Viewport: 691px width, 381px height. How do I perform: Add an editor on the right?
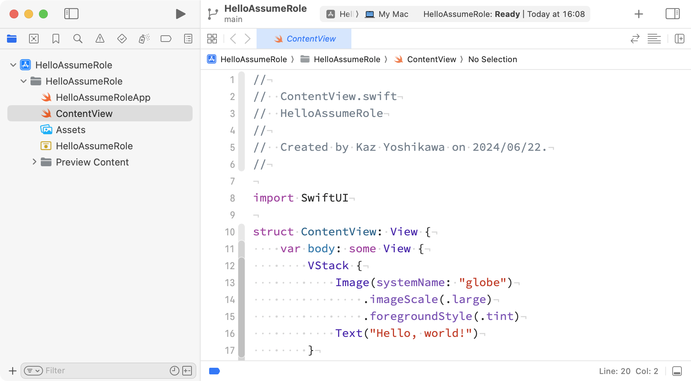tap(680, 39)
